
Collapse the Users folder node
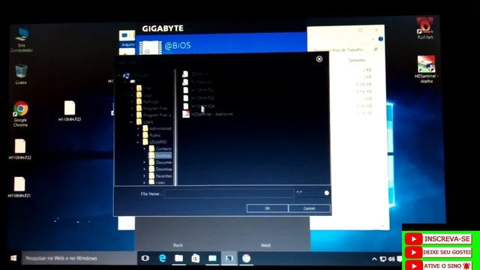(x=131, y=122)
